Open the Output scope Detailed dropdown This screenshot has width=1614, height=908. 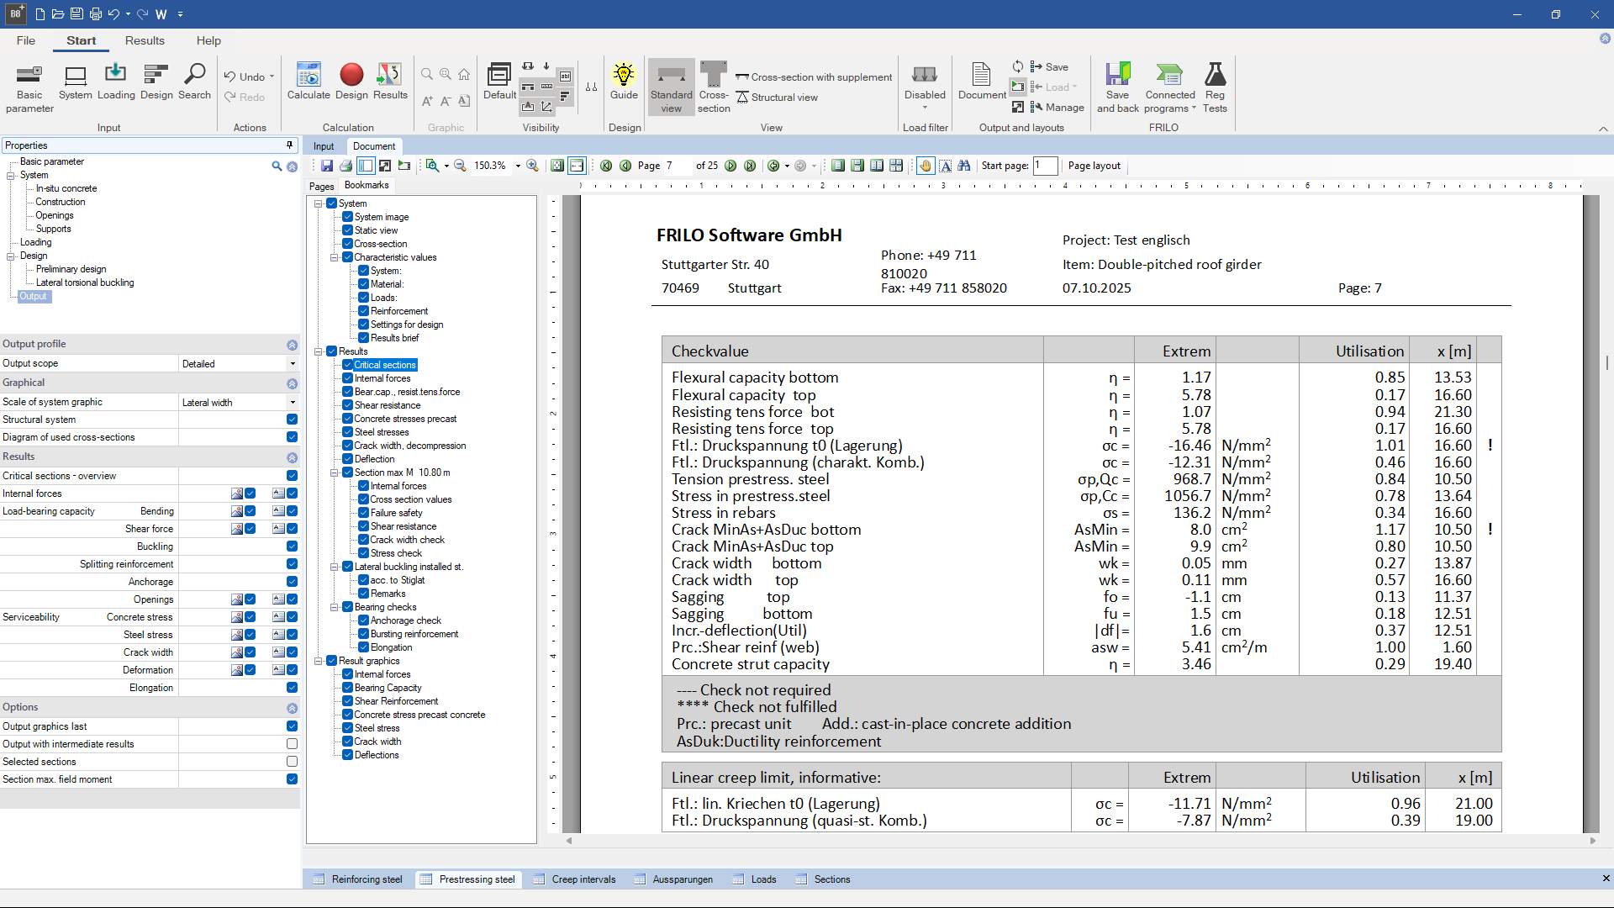(292, 363)
